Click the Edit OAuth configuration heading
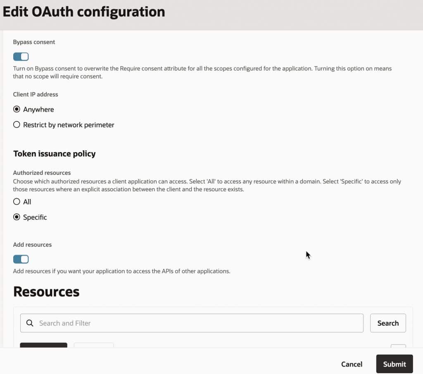This screenshot has width=423, height=374. tap(84, 12)
